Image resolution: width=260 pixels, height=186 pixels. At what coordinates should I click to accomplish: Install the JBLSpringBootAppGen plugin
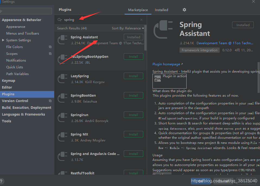click(x=134, y=56)
